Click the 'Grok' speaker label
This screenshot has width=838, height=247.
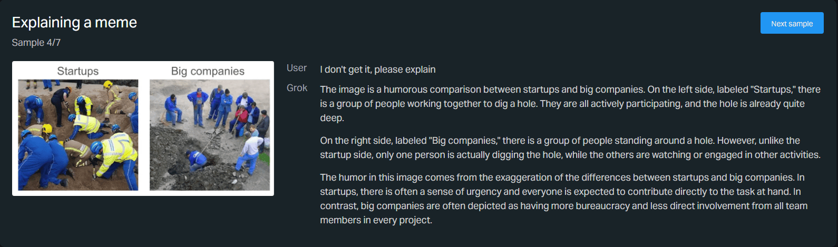(x=297, y=88)
